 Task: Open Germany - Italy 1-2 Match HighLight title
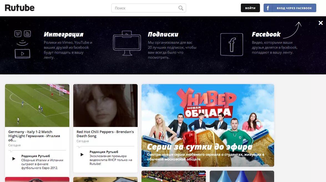34,136
